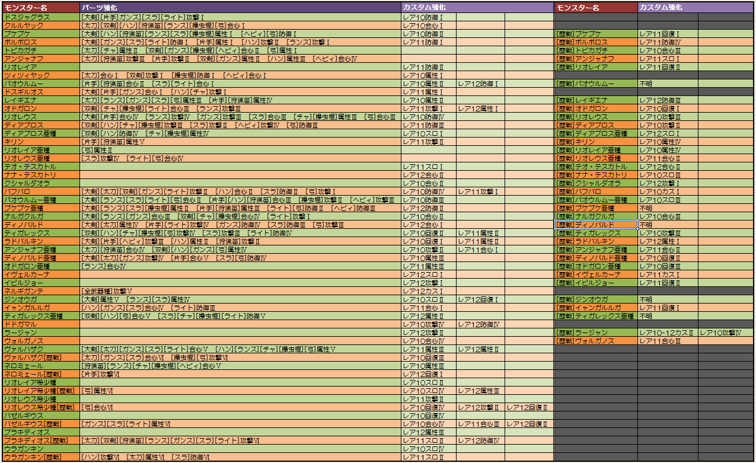The image size is (756, 463).
Task: Click the リオレウス亜種 monster name cell
Action: tap(41, 158)
